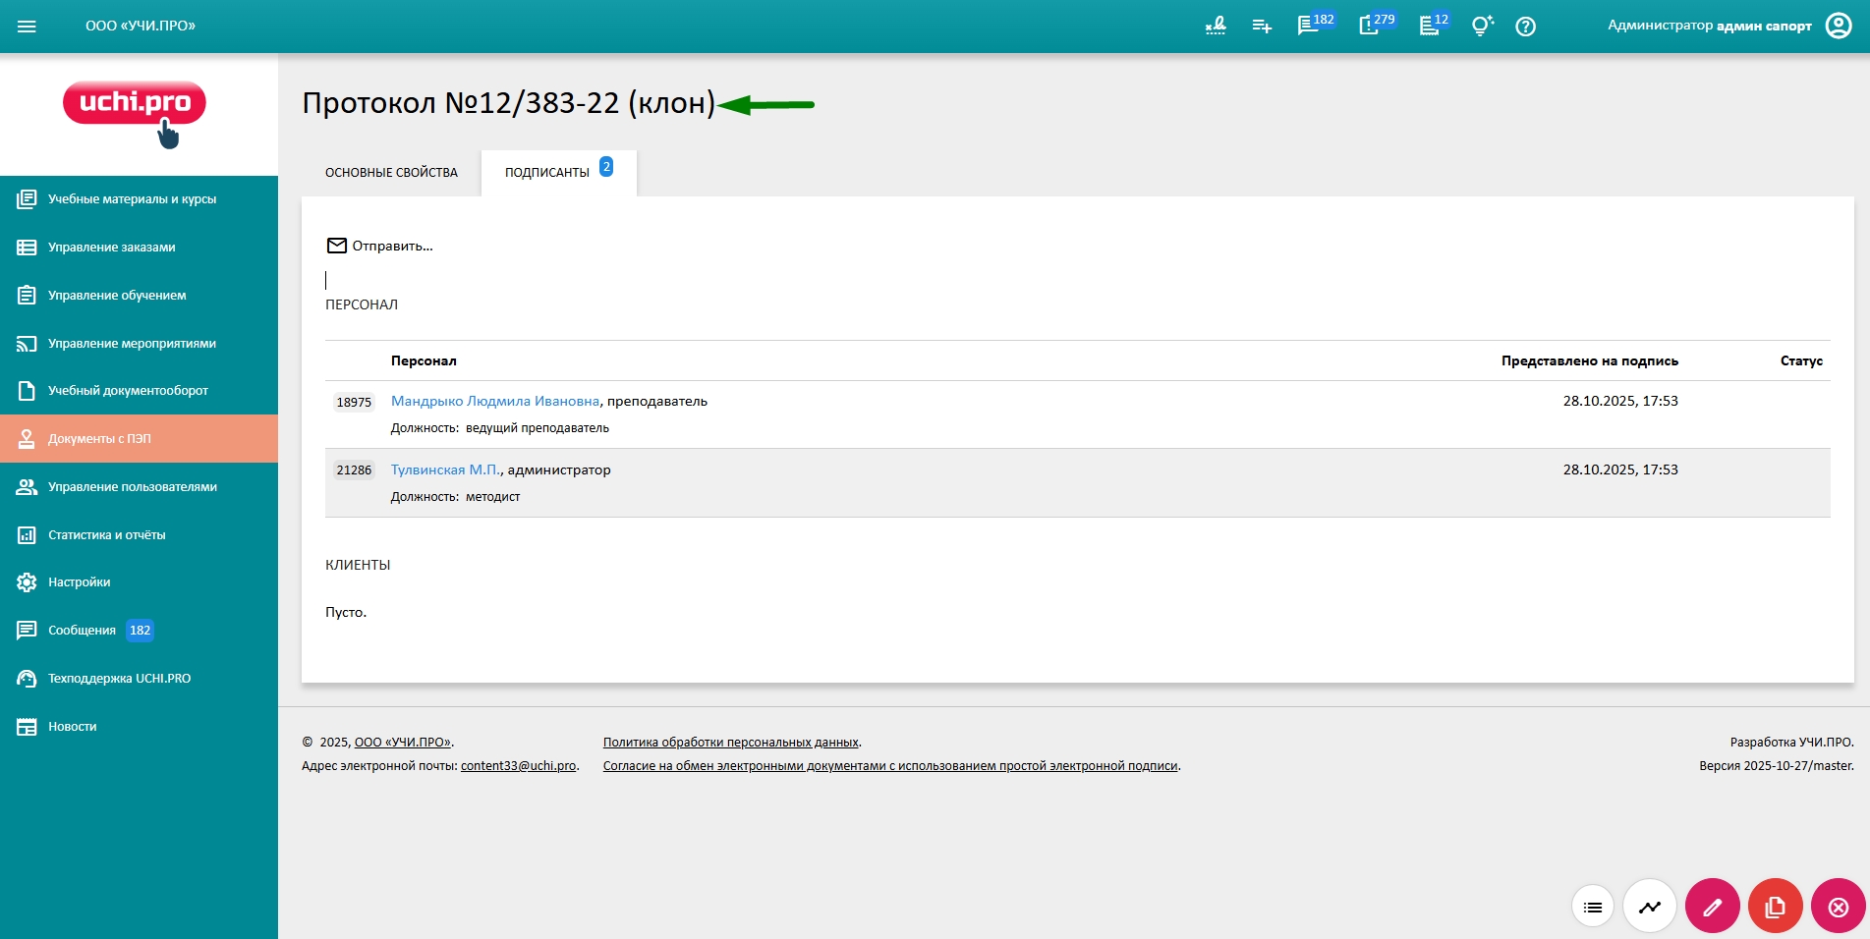This screenshot has width=1870, height=939.
Task: Click the signature icon in the top bar
Action: (1216, 27)
